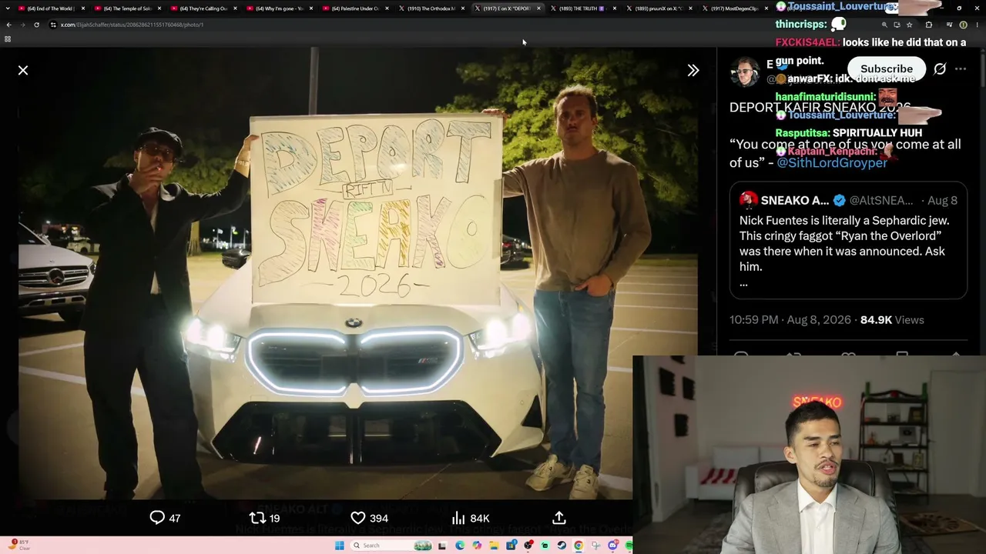Image resolution: width=986 pixels, height=554 pixels.
Task: Open the quoted SNEAKO A... account name
Action: point(795,201)
